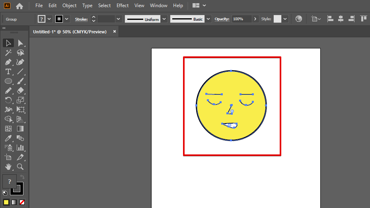Click the Rotate tool
Viewport: 370px width, 208px height.
pyautogui.click(x=8, y=100)
